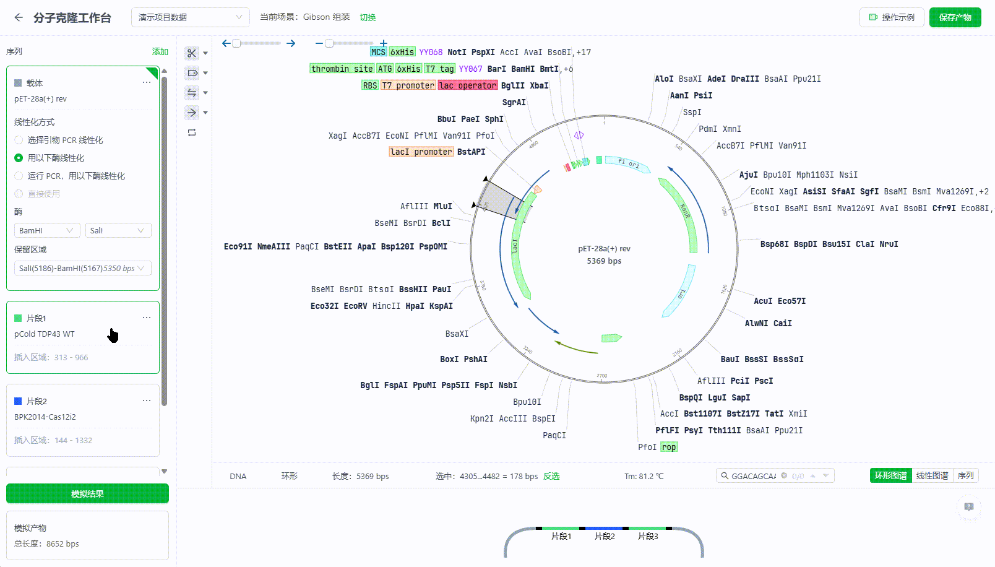
Task: Click the scissors enzyme cut tool icon
Action: [192, 53]
